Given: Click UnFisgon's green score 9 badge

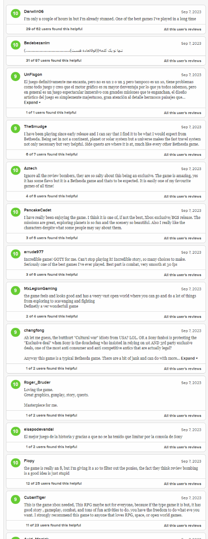Looking at the screenshot, I should click(x=15, y=76).
